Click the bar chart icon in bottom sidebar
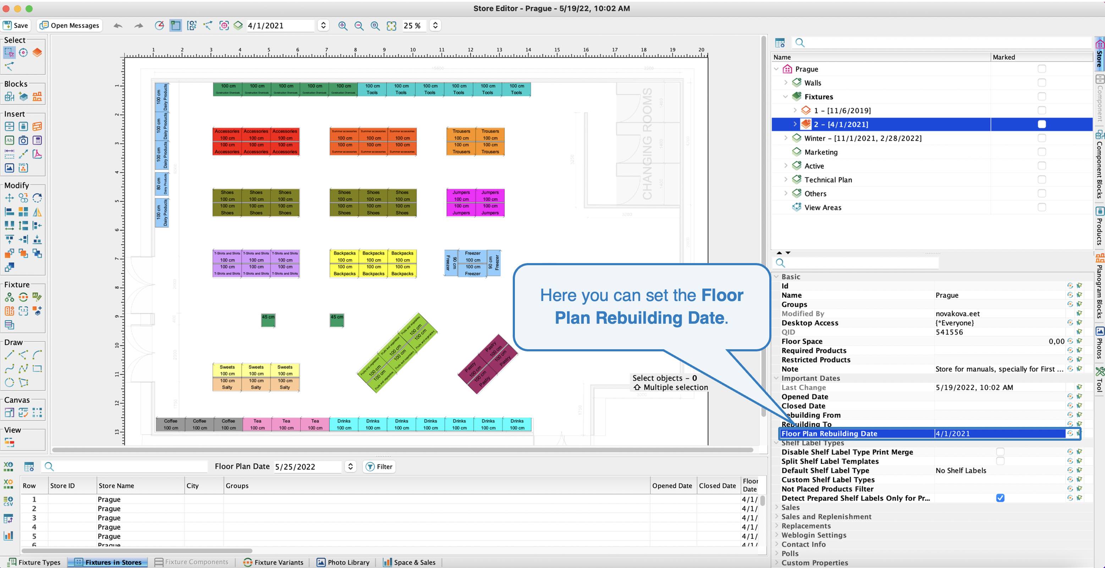1105x568 pixels. (x=8, y=535)
